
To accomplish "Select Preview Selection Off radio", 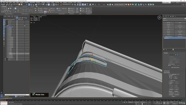I will click(x=169, y=65).
